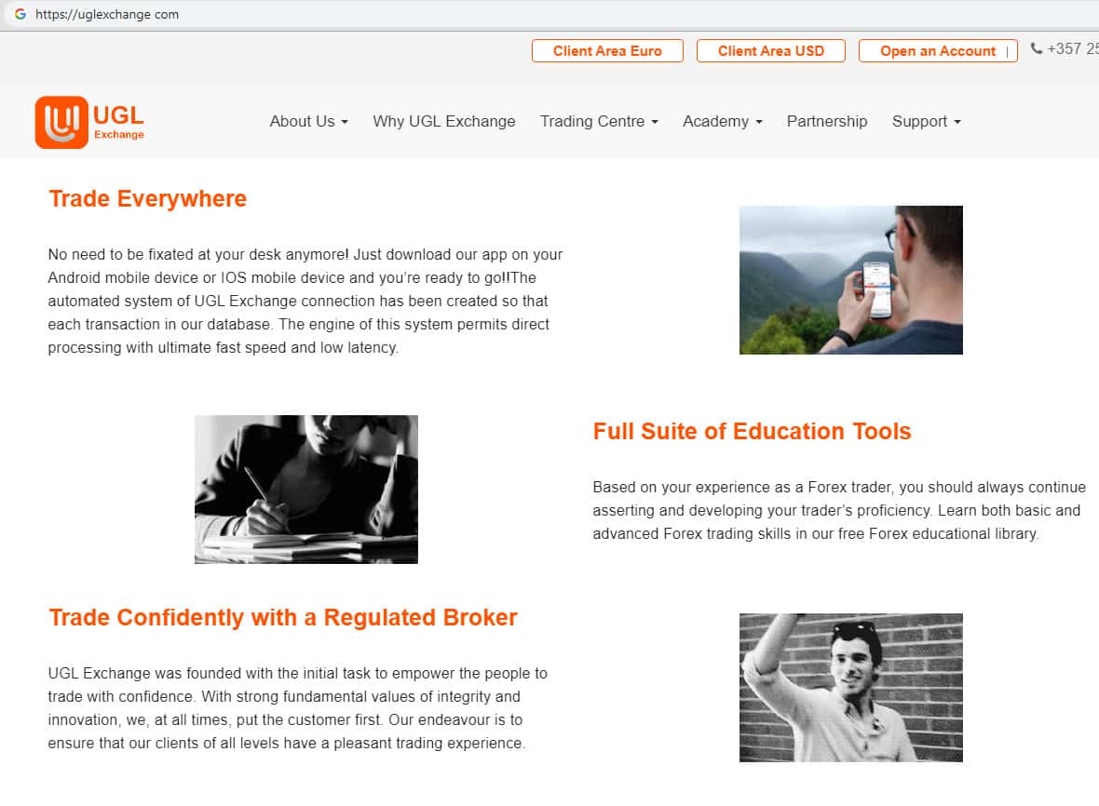Screen dimensions: 1099x806
Task: Click the uglexchange.com address bar URL
Action: (106, 14)
